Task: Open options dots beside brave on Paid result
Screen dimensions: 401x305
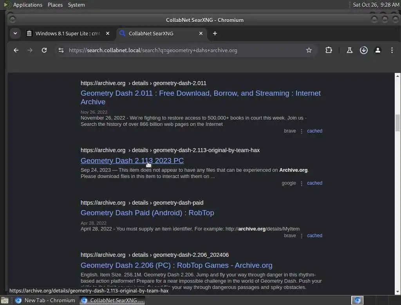Action: click(302, 236)
